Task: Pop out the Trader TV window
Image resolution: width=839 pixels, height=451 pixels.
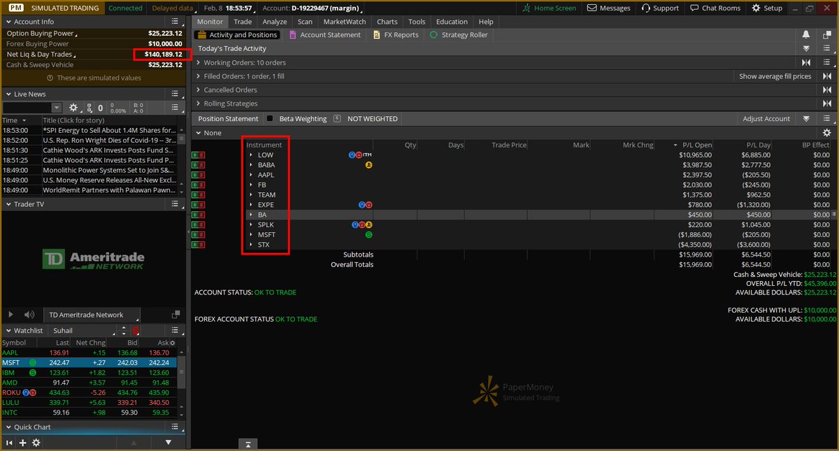Action: [x=175, y=315]
